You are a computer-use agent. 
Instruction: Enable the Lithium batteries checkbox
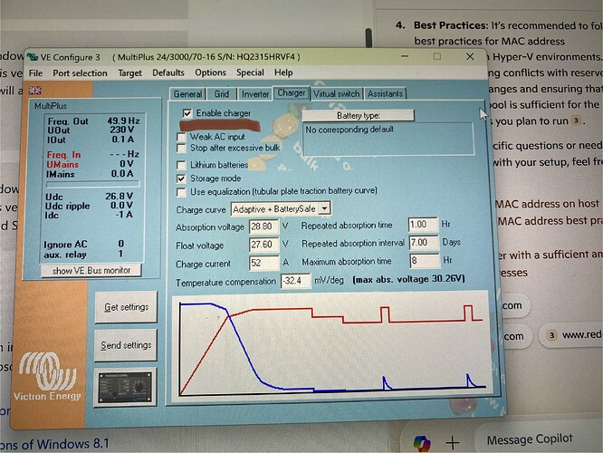click(181, 166)
